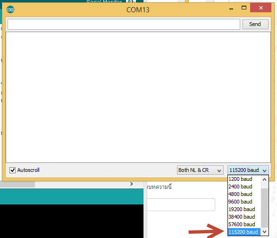Click the Arduino logo icon in title bar
The width and height of the screenshot is (277, 238).
coord(10,9)
